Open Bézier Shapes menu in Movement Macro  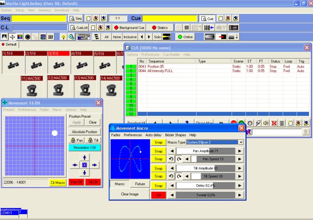[x=175, y=135]
